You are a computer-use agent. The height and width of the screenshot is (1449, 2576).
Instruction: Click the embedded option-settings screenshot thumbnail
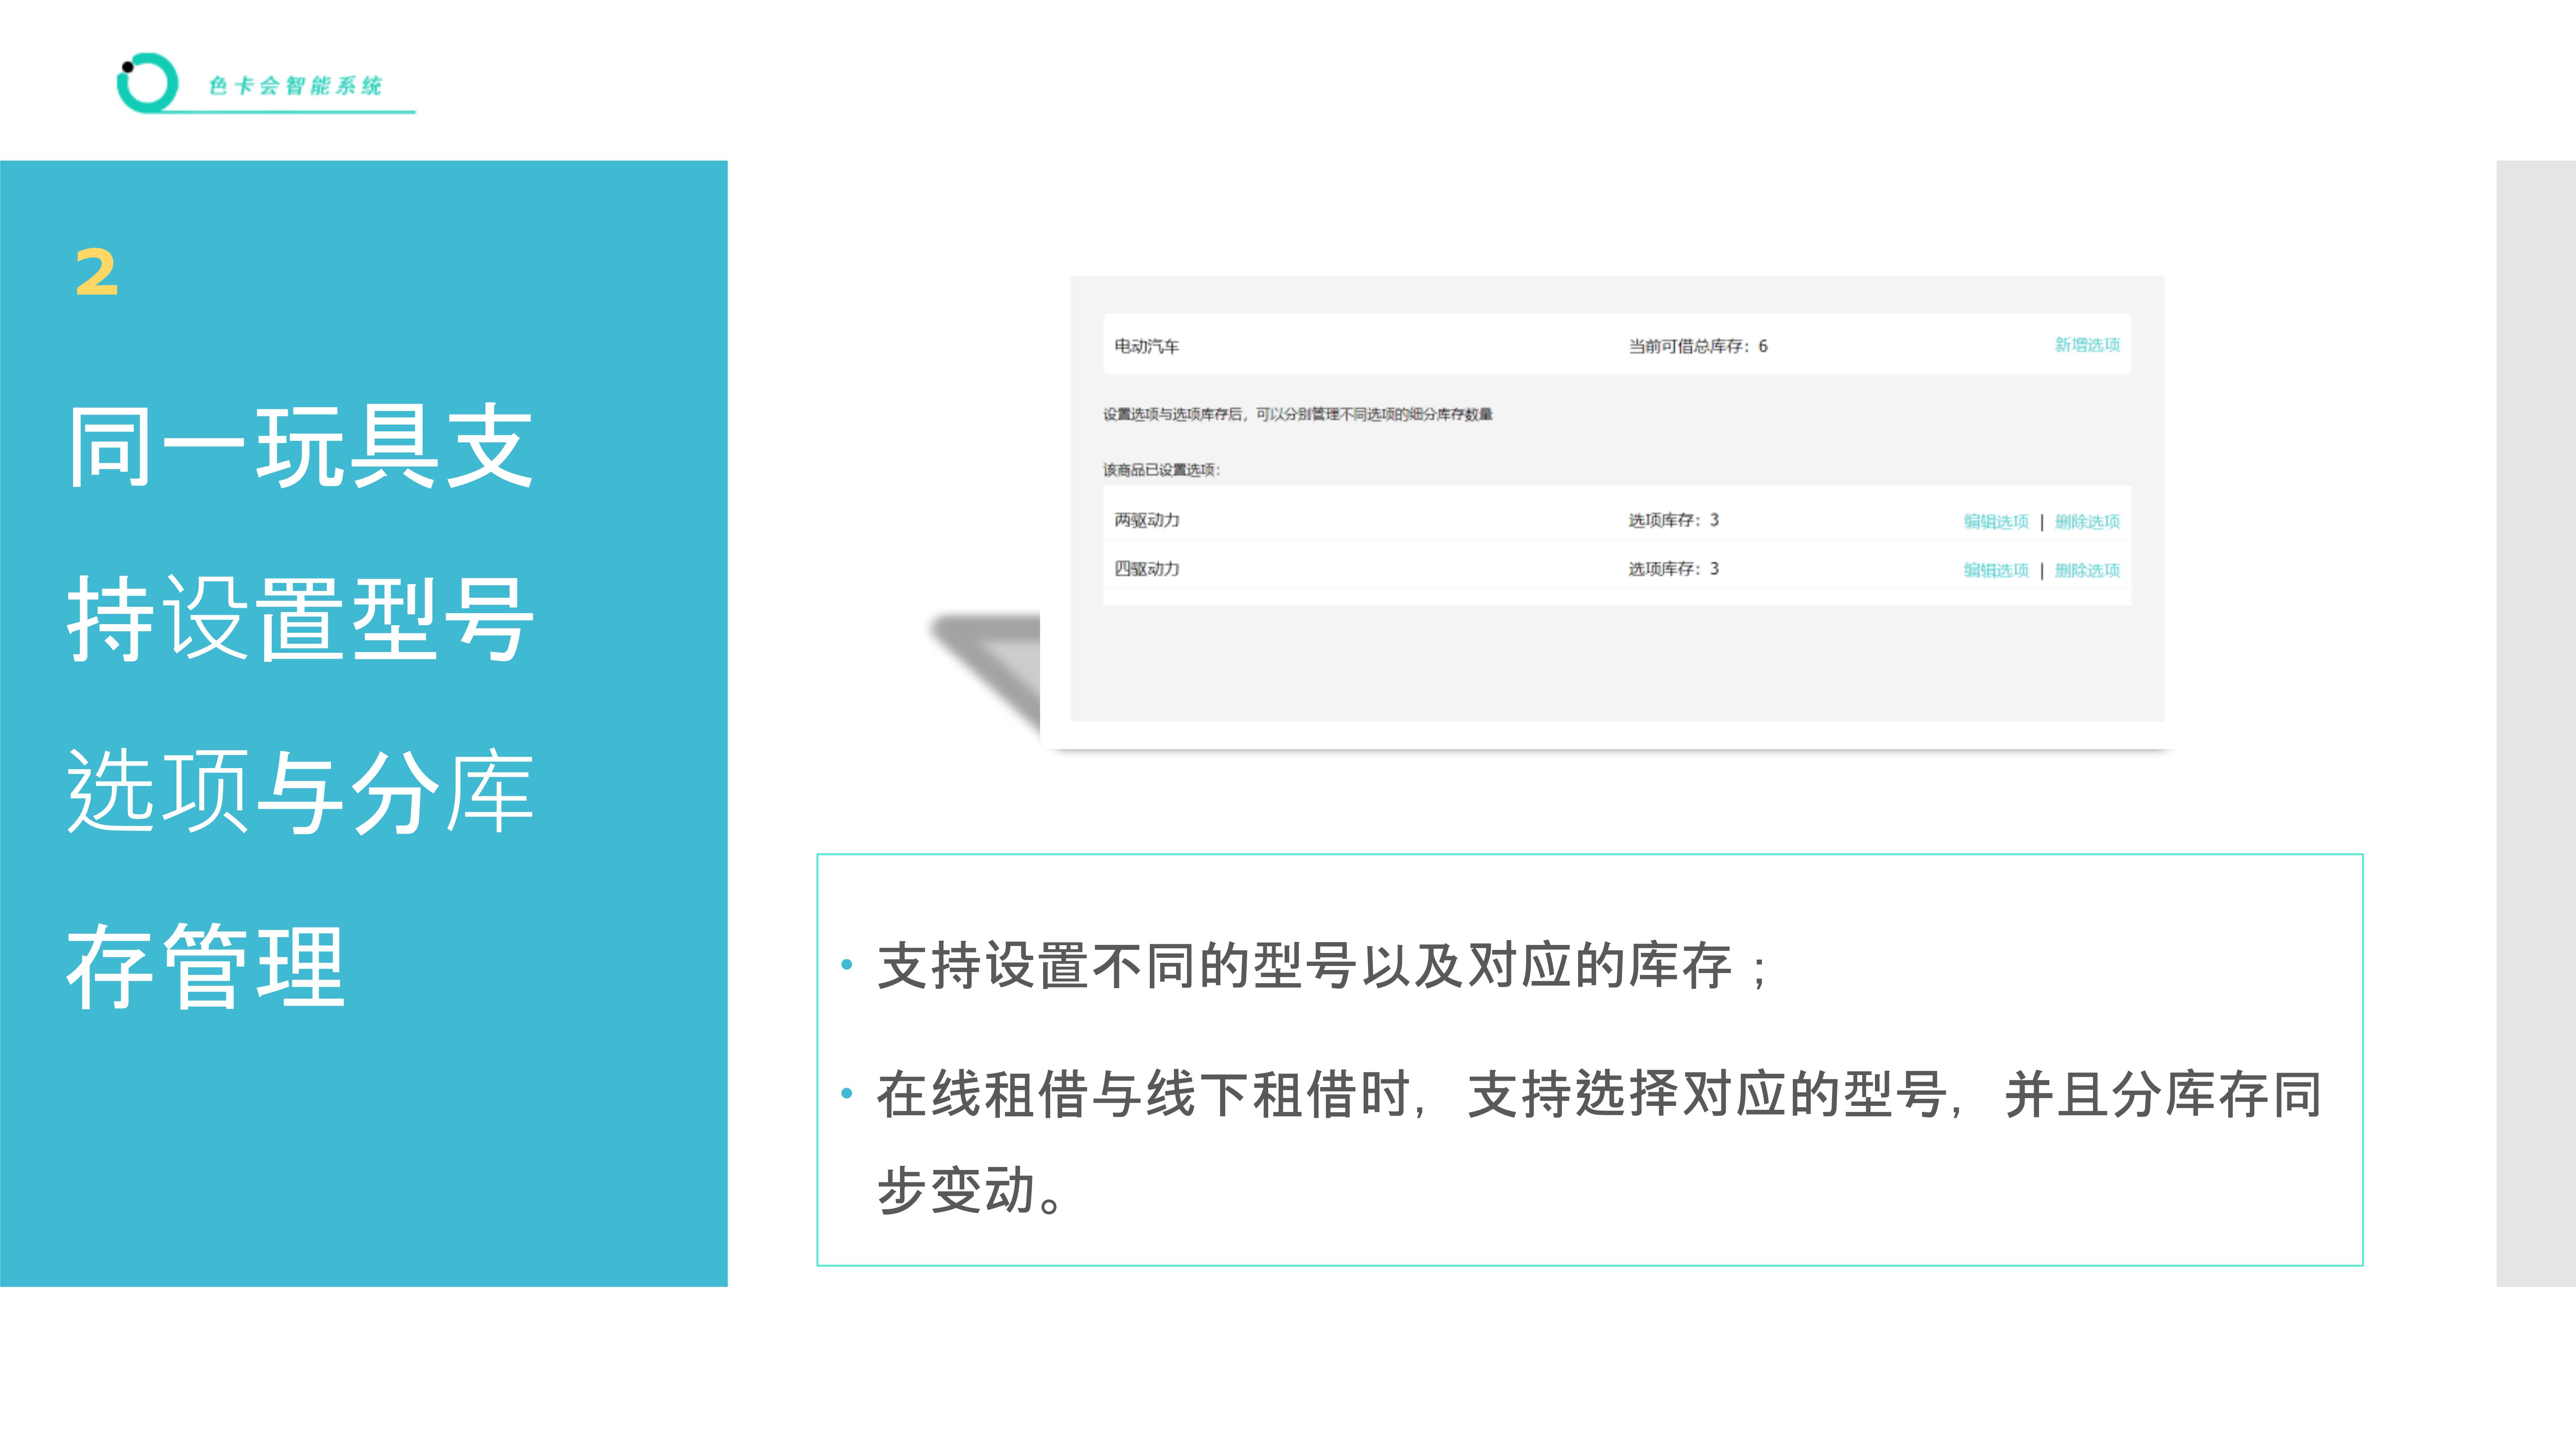pos(1617,498)
